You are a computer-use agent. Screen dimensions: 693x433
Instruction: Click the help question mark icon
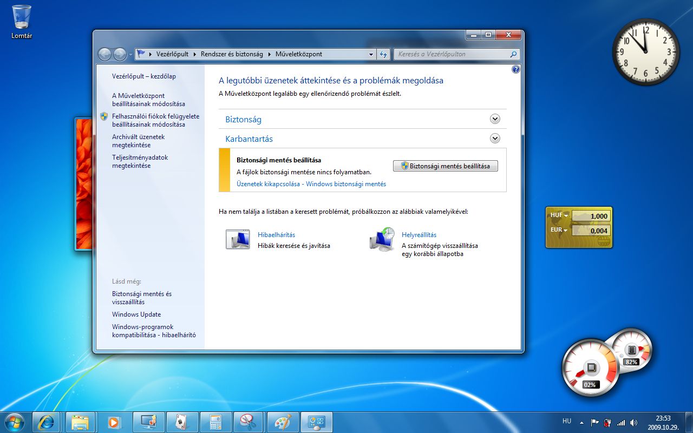click(x=515, y=69)
